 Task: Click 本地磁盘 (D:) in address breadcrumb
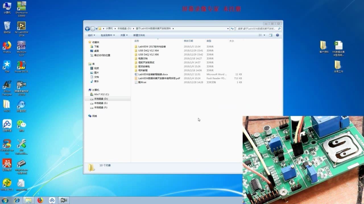(124, 29)
